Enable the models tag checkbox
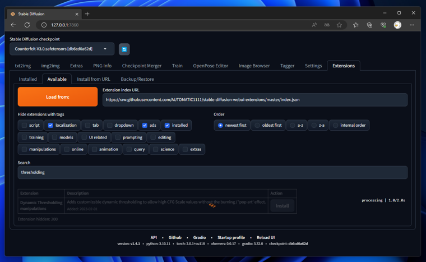The width and height of the screenshot is (426, 262). [x=54, y=137]
